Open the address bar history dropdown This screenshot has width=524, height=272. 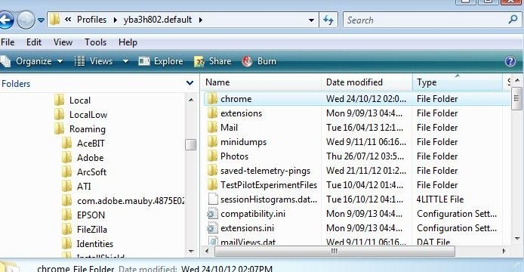[x=312, y=20]
